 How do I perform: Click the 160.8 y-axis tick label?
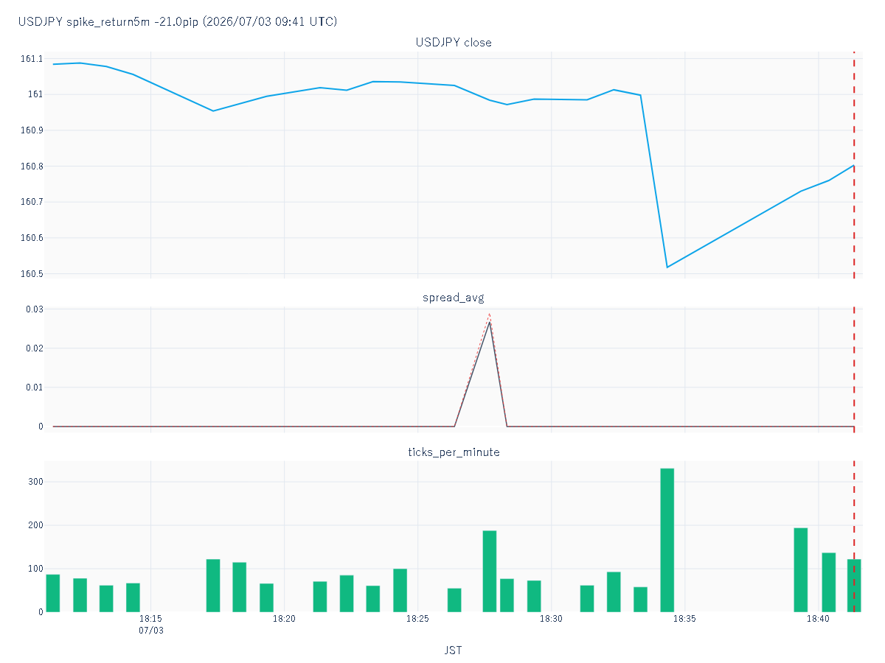31,166
